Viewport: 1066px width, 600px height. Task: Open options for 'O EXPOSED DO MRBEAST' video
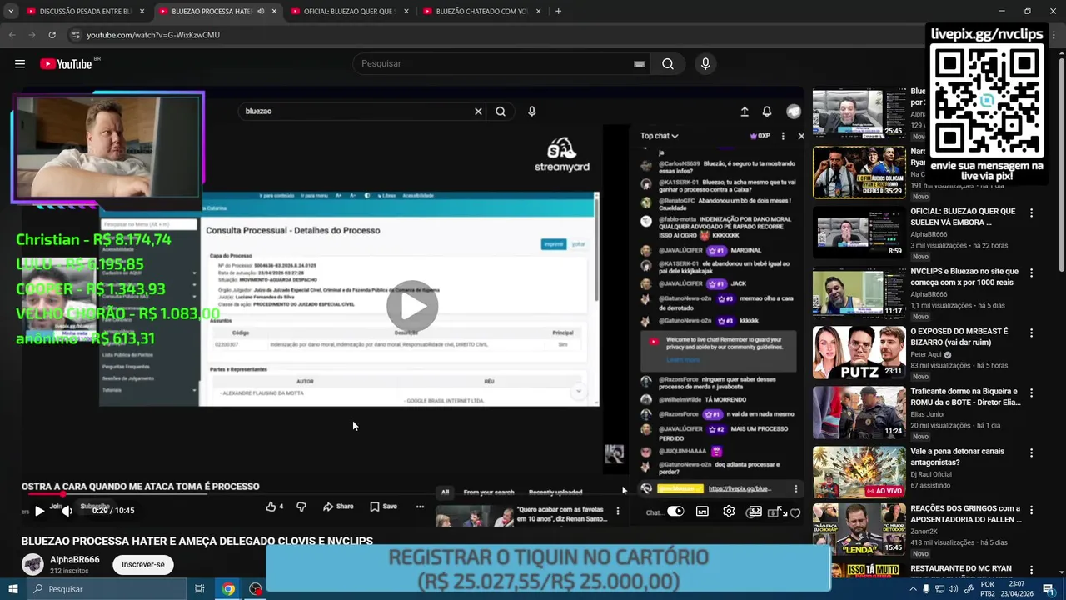(x=1031, y=333)
